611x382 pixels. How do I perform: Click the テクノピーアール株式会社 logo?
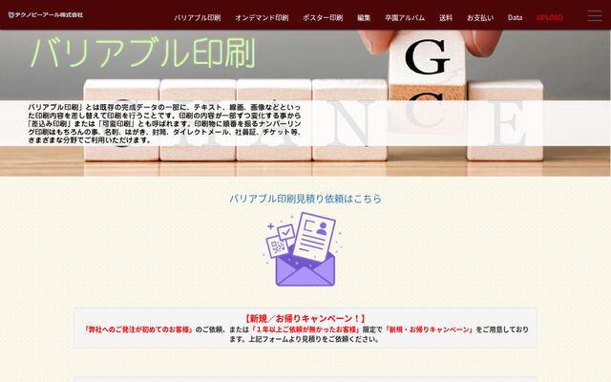point(45,15)
